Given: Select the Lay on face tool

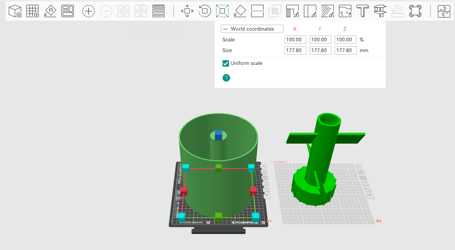Looking at the screenshot, I should click(240, 11).
